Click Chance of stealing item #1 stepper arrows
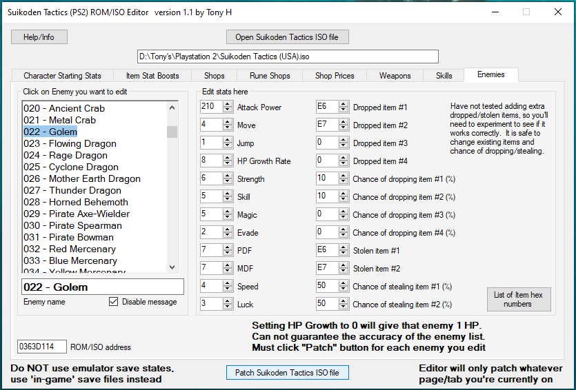 click(x=344, y=286)
